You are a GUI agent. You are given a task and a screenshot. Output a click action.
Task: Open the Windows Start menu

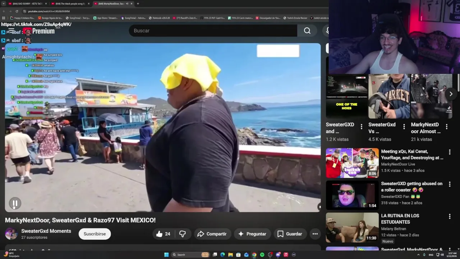[x=166, y=255]
